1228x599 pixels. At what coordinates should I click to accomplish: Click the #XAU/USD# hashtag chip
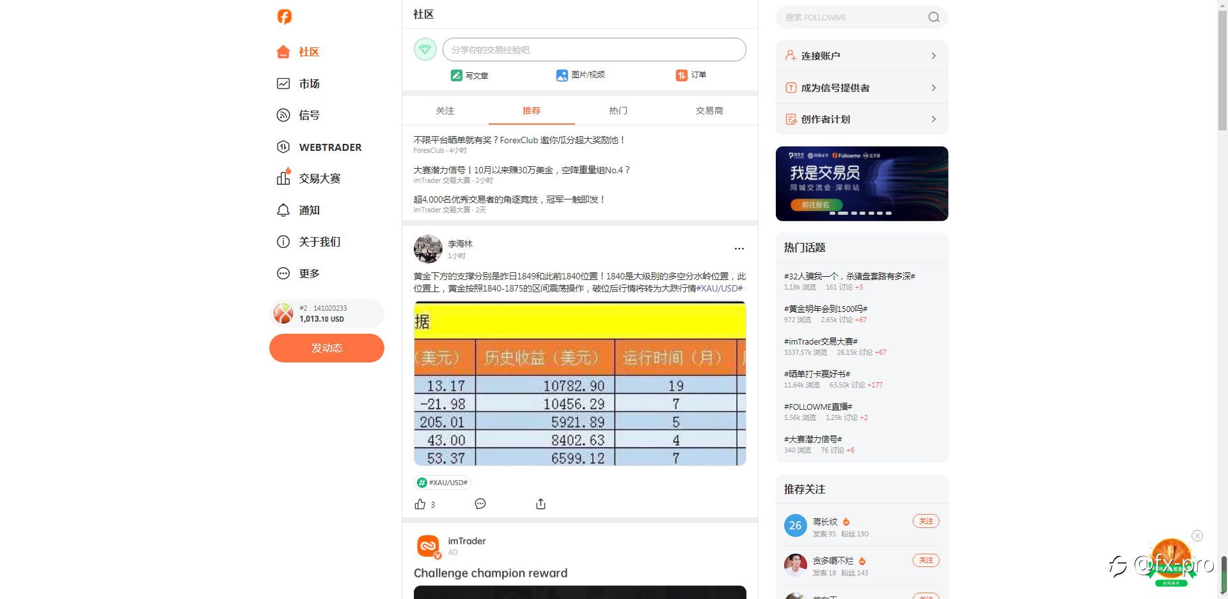[x=443, y=483]
